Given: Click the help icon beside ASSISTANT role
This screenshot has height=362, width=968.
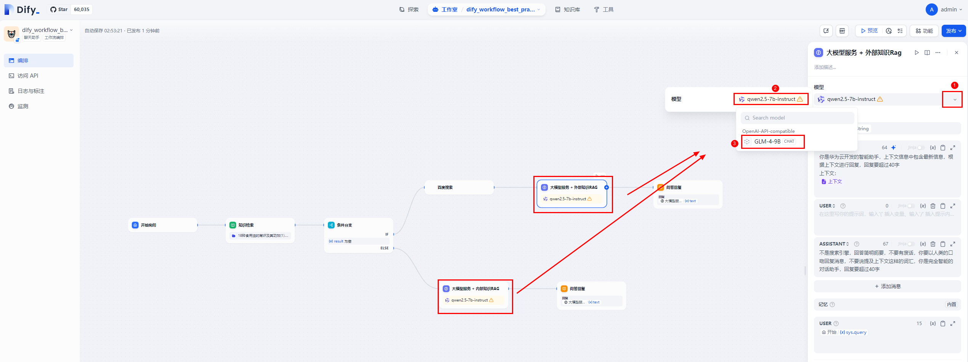Looking at the screenshot, I should (857, 244).
